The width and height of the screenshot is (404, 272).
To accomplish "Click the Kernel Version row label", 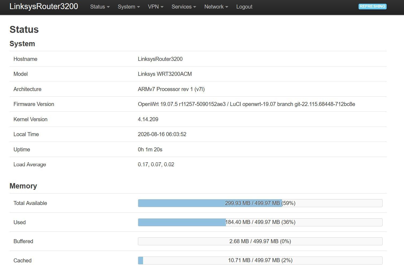I will 30,119.
